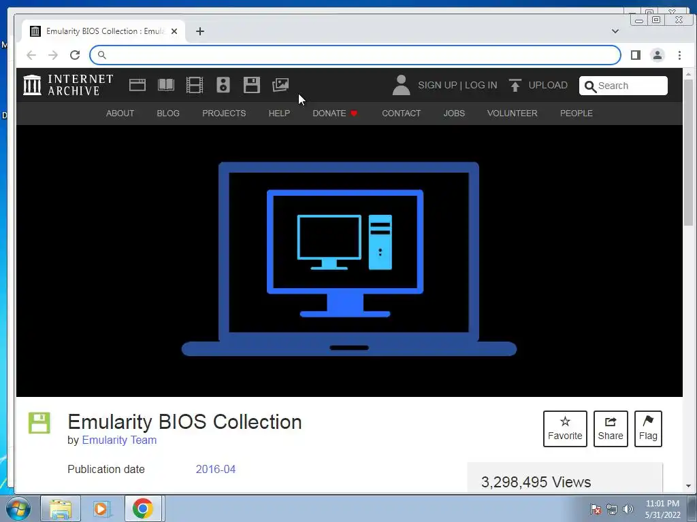Expand the tab search chevron
Viewport: 697px width, 522px height.
[615, 31]
